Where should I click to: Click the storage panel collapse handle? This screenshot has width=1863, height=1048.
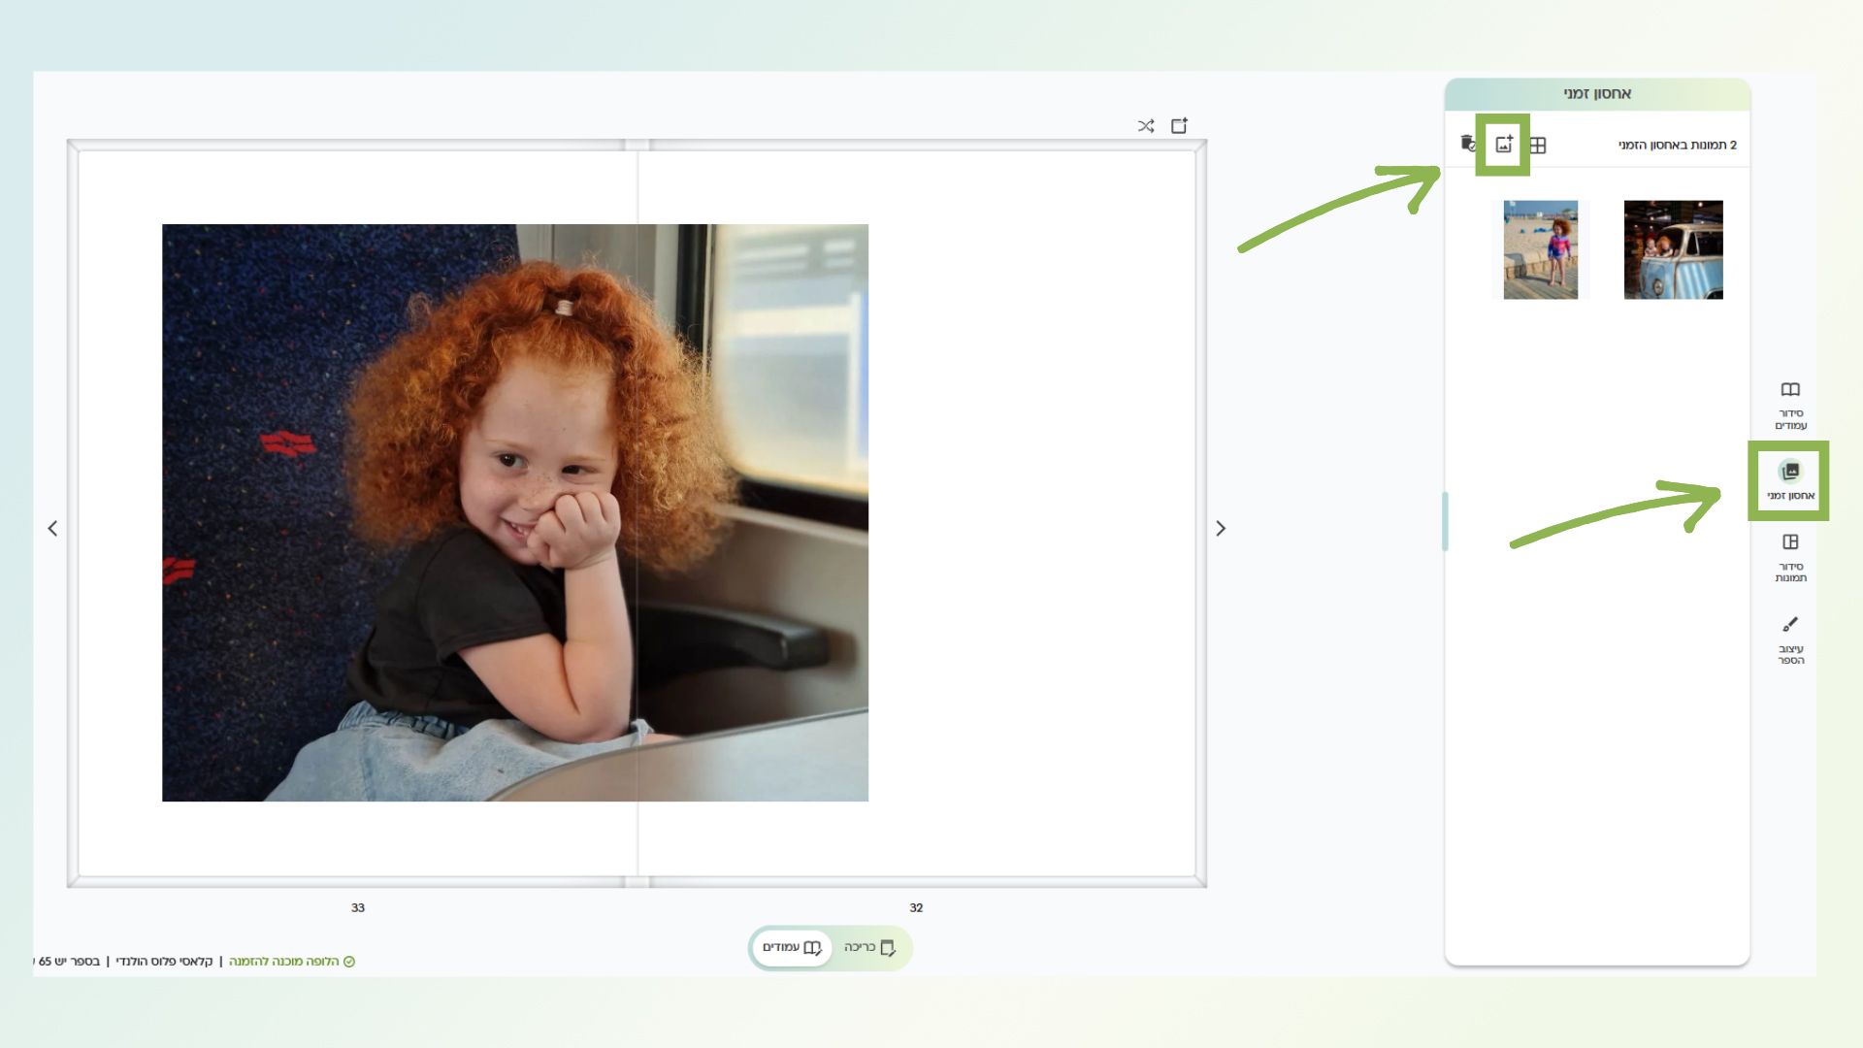coord(1445,522)
